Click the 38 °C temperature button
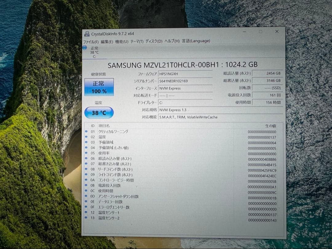332x249 pixels. (99, 113)
